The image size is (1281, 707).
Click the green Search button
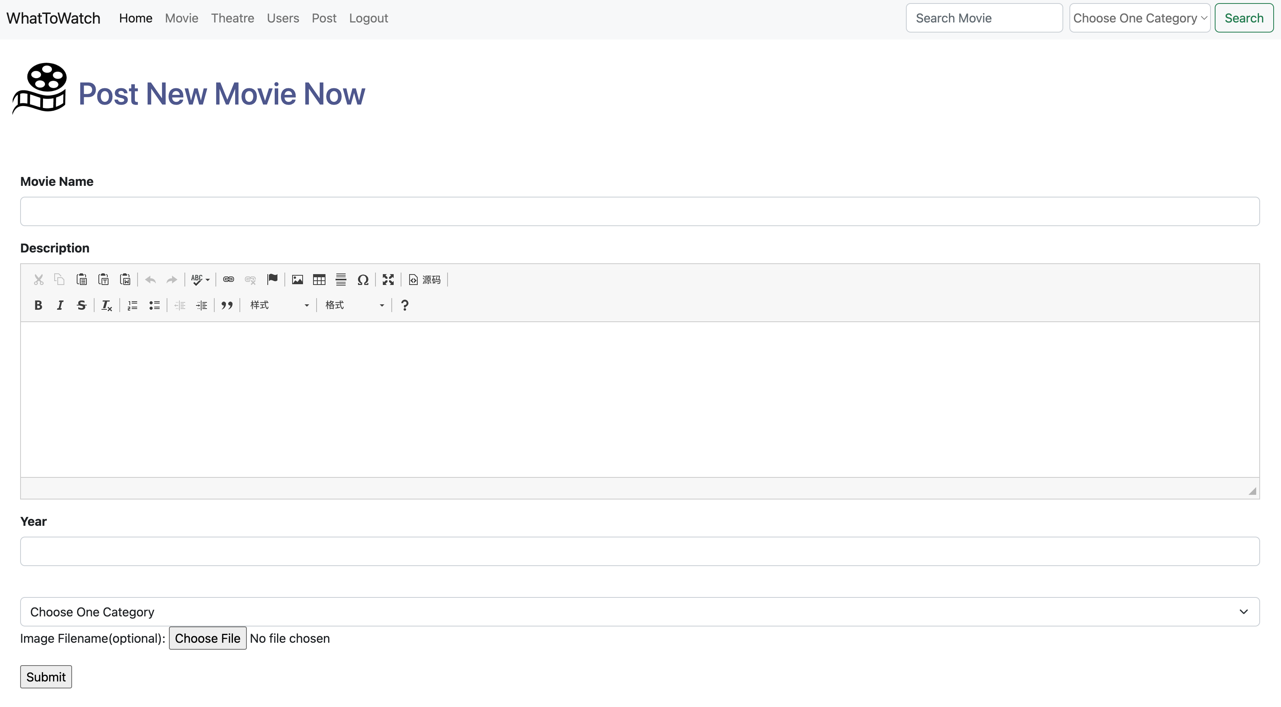click(x=1244, y=18)
